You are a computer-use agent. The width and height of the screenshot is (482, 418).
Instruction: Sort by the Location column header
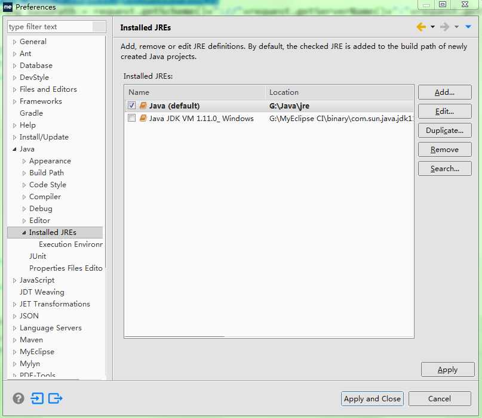pyautogui.click(x=339, y=92)
